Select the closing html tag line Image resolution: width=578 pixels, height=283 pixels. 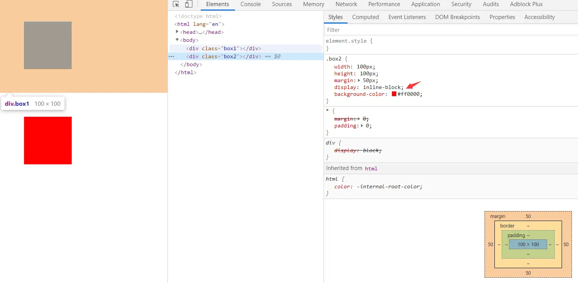pyautogui.click(x=185, y=72)
